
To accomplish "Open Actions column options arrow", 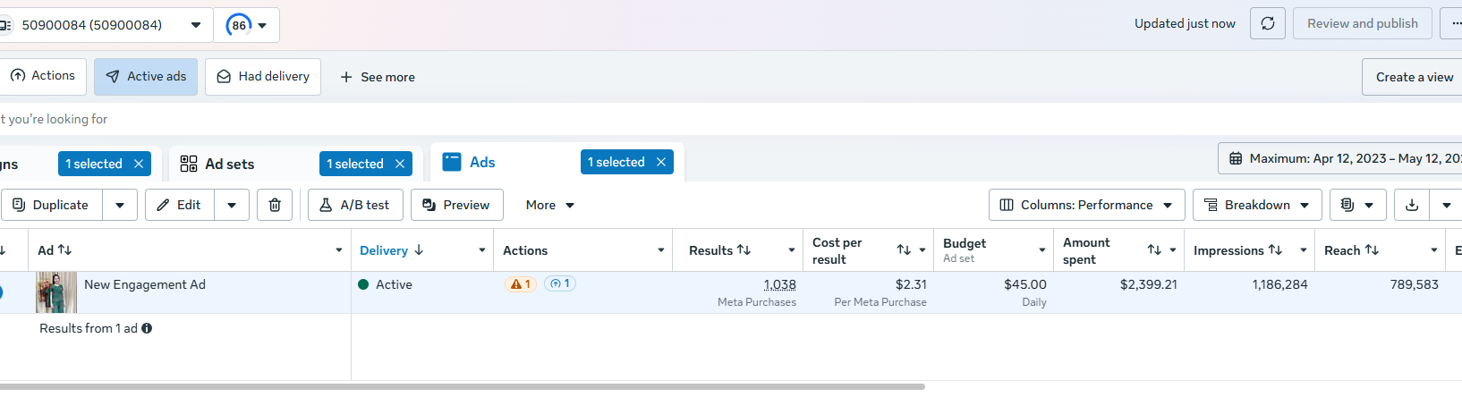I will pos(661,250).
